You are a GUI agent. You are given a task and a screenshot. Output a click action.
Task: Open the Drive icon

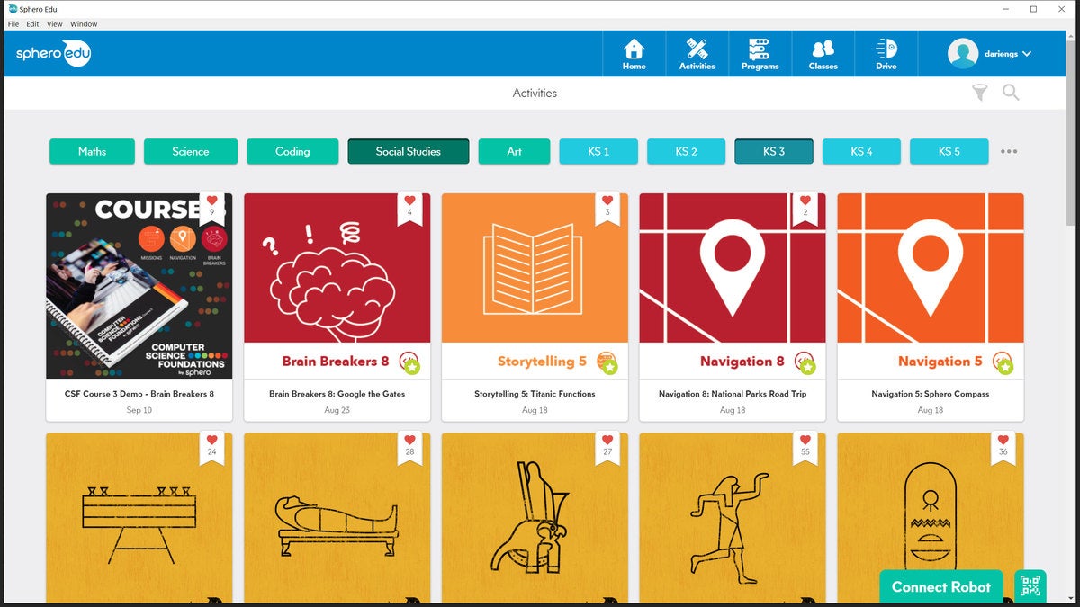(886, 49)
